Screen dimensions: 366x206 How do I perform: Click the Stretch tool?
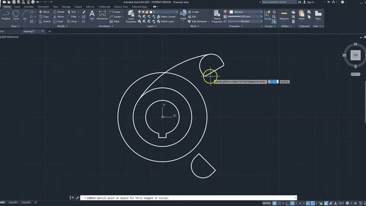(45, 21)
